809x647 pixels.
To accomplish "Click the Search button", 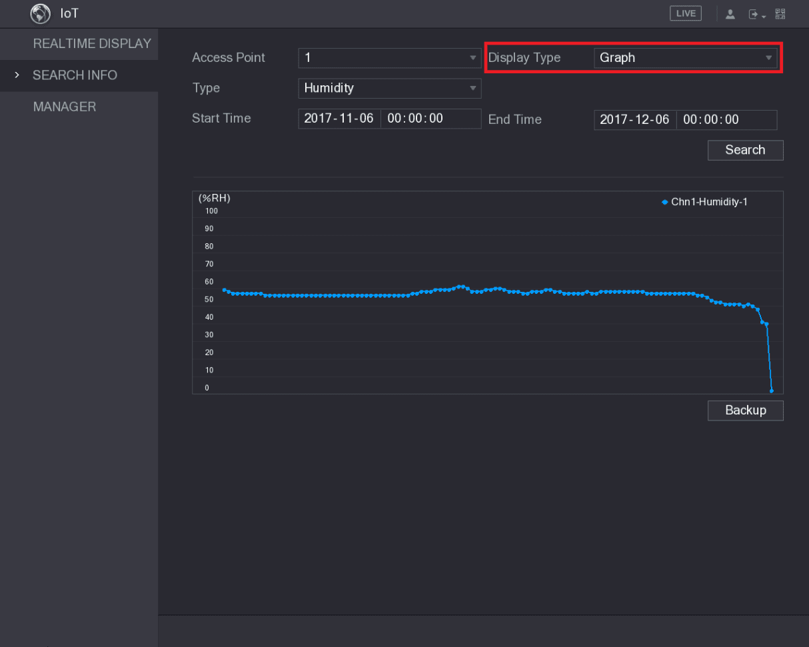I will tap(745, 150).
